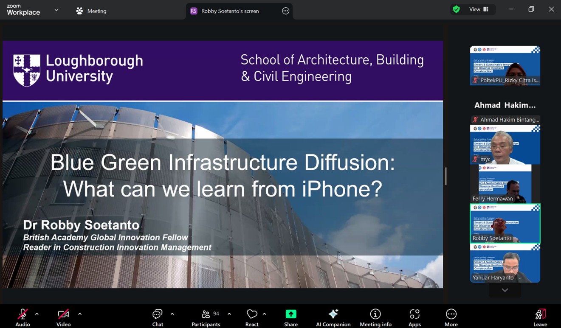Turn on the camera Video button

[x=63, y=317]
